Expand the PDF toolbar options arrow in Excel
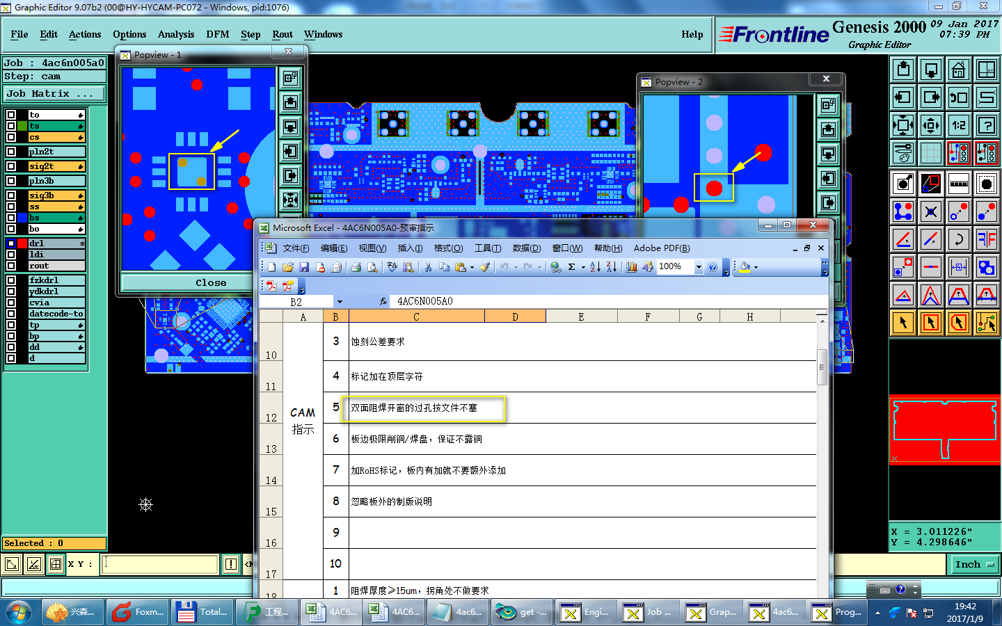 coord(301,287)
